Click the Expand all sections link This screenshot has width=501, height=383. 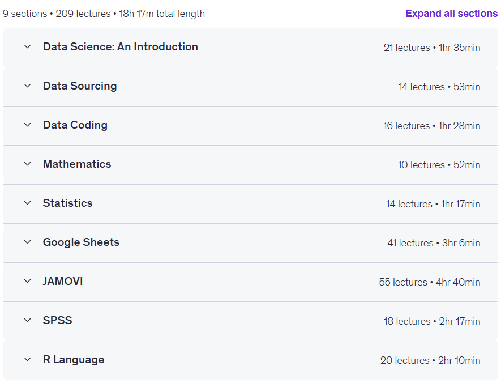tap(451, 14)
